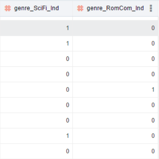This screenshot has height=159, width=159.
Task: Click fourth-row genre_RomCom_Ind cell
Action: [x=115, y=74]
